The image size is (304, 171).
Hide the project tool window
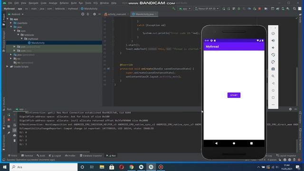click(99, 14)
